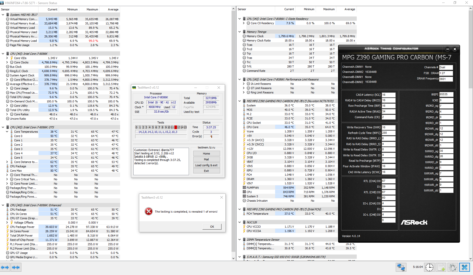Viewport: 473px width, 275px height.
Task: Click the icon beside GPU GT Usage
Action: (x=8, y=253)
